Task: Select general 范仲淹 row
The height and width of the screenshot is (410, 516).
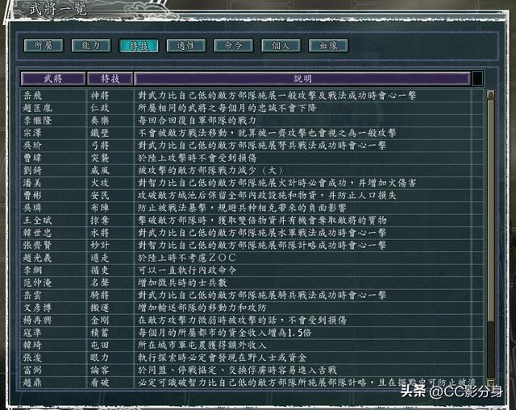Action: tap(252, 283)
